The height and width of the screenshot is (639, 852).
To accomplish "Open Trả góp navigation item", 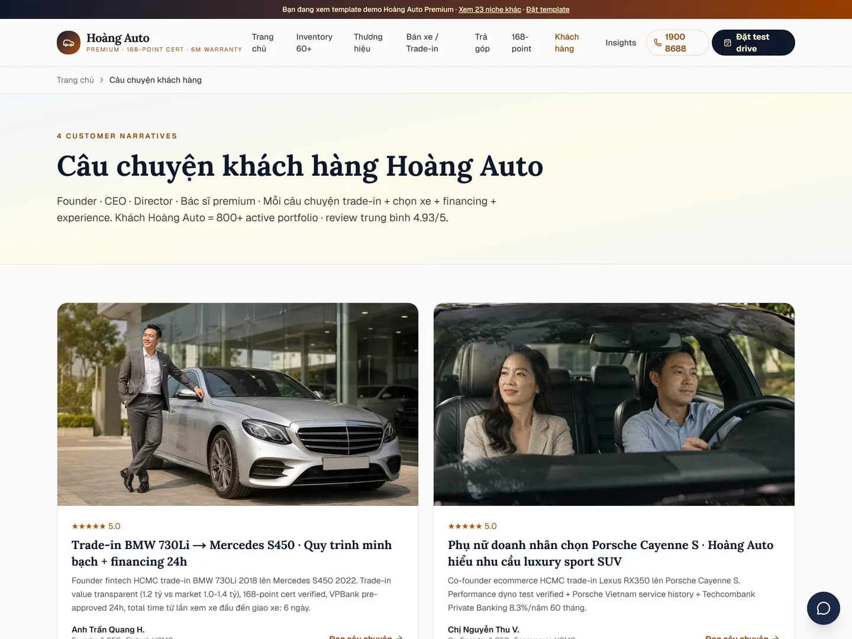I will 482,43.
